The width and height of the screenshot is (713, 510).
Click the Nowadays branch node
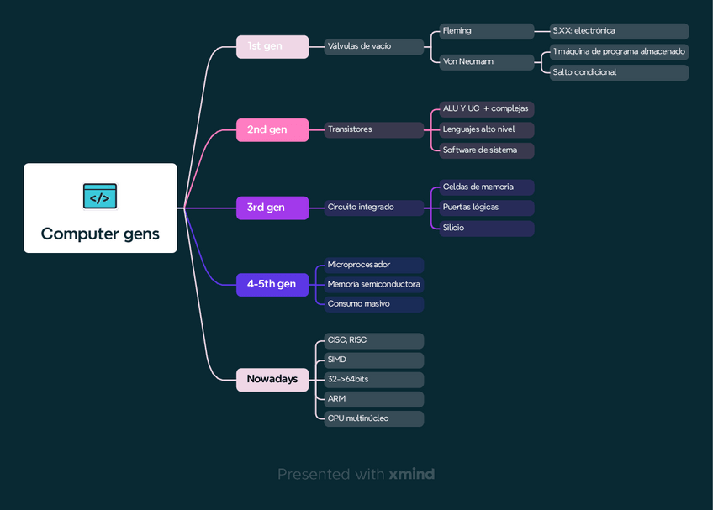[272, 379]
